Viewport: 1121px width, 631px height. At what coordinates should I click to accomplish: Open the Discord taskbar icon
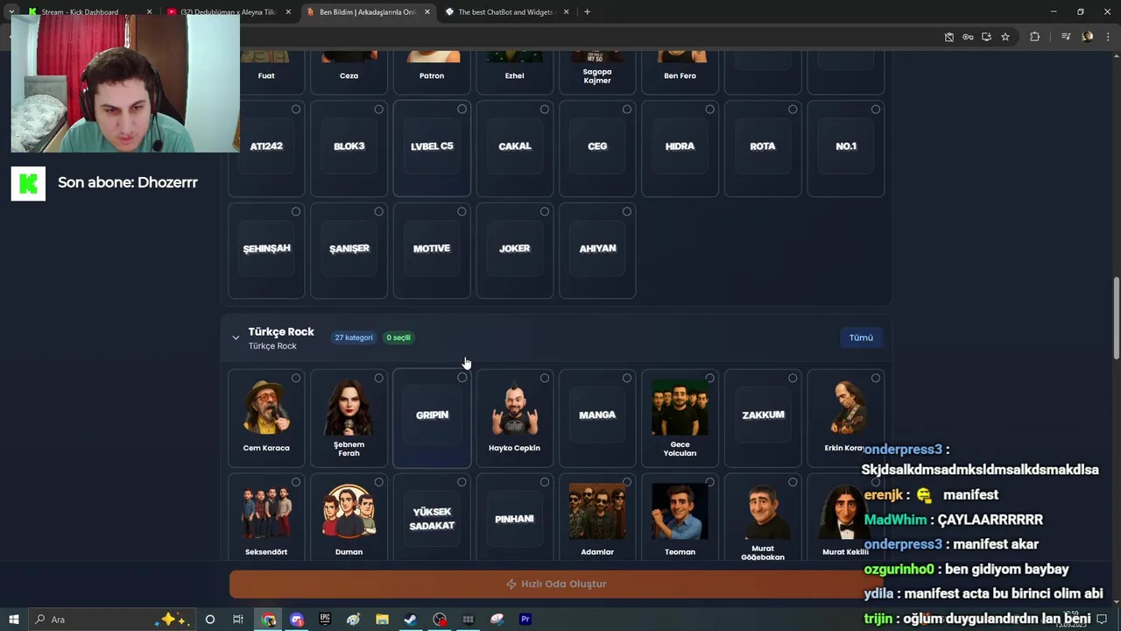pyautogui.click(x=297, y=620)
